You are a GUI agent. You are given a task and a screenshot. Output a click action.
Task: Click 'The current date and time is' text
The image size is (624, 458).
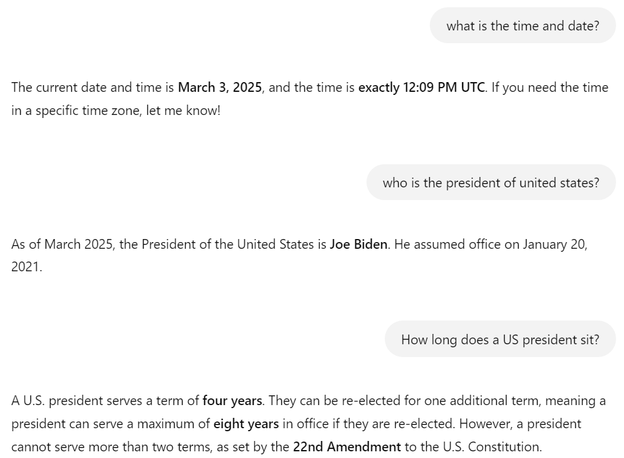(x=93, y=87)
